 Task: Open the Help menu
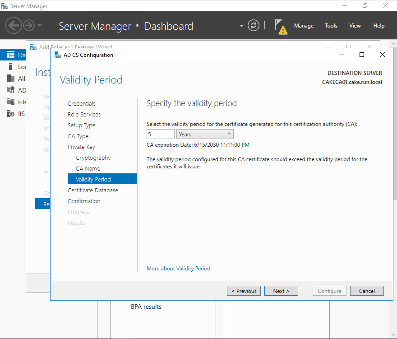[x=379, y=26]
